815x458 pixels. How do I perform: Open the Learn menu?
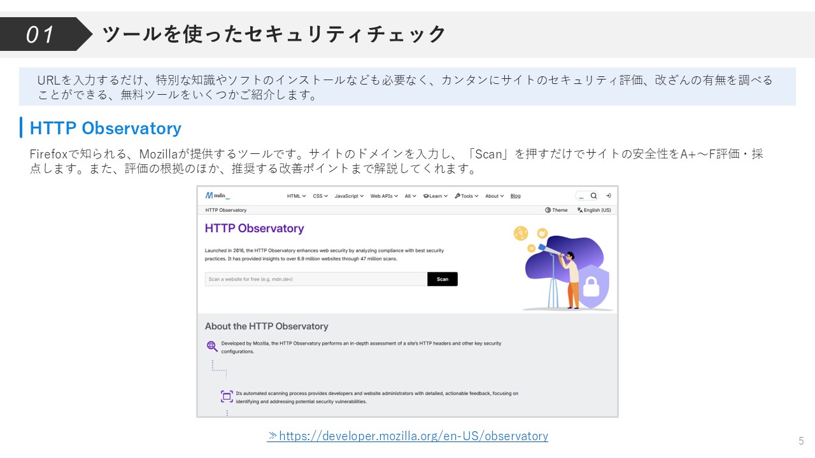click(436, 196)
